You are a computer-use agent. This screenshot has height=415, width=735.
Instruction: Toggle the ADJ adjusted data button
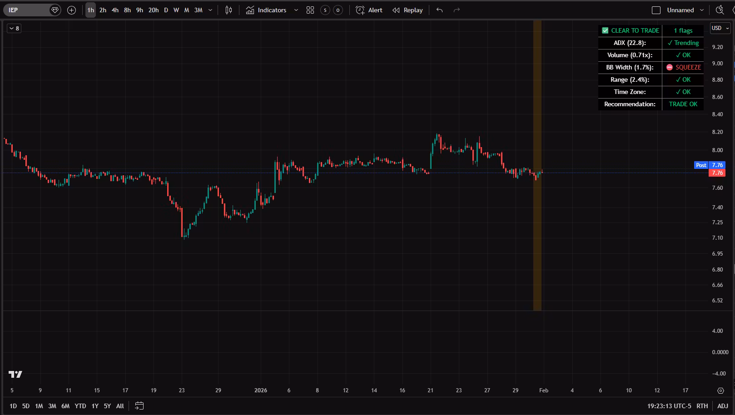722,406
